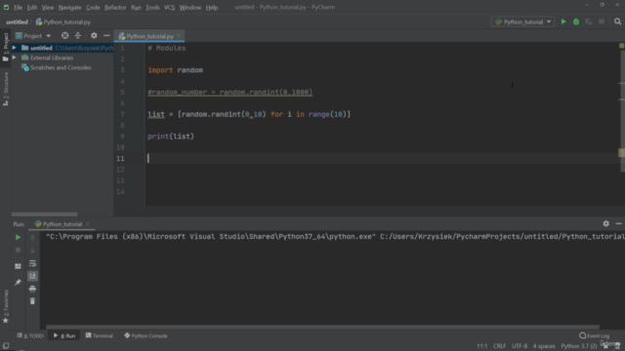Screen dimensions: 625x351
Task: Open the Python Console
Action: [x=146, y=335]
